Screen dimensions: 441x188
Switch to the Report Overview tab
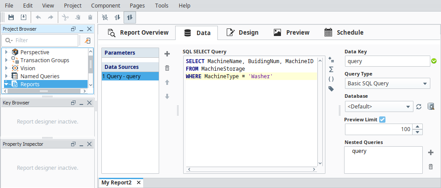pos(138,32)
